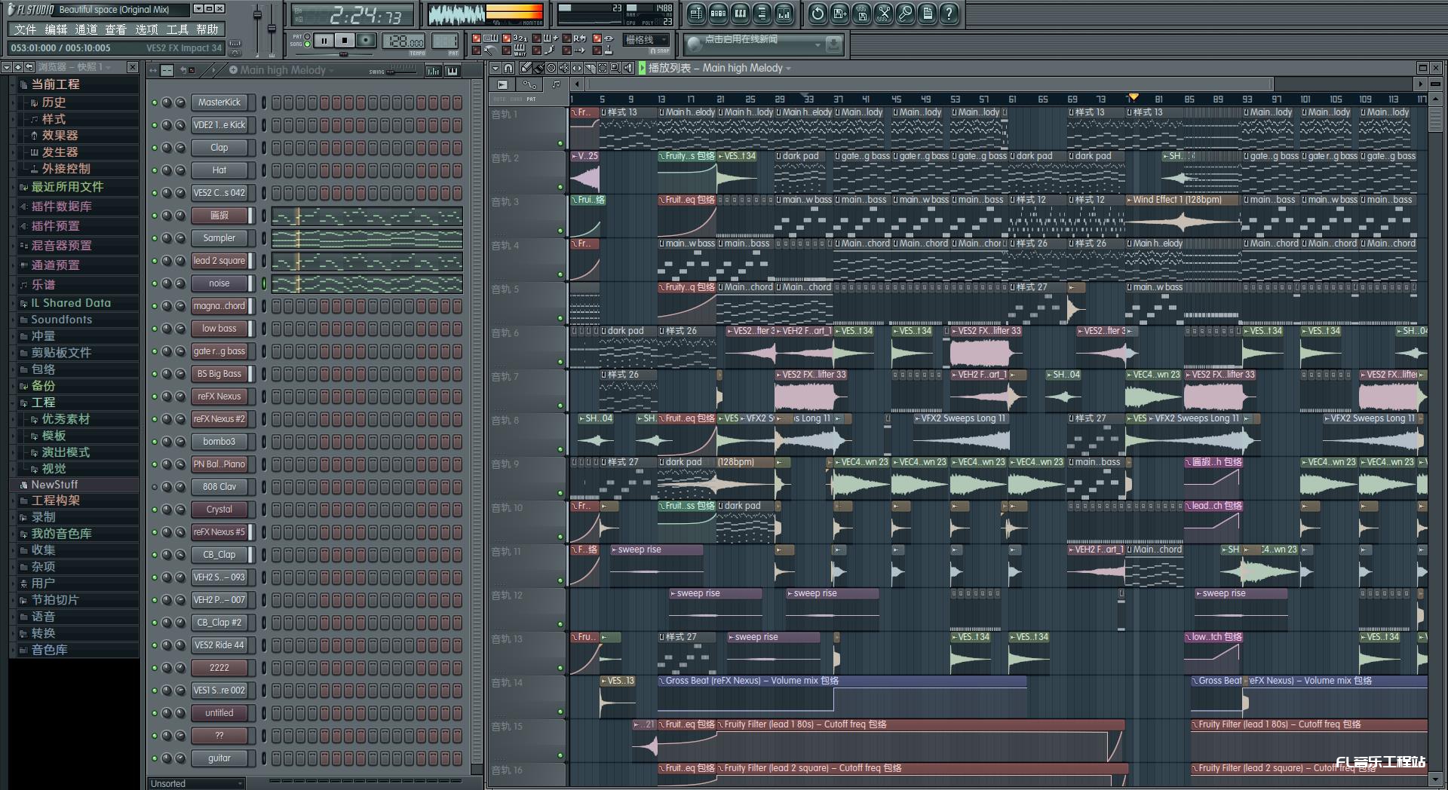Select the pencil draw tool in playlist

click(526, 68)
